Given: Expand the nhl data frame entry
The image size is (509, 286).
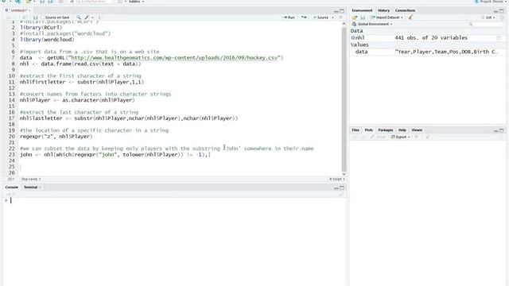Looking at the screenshot, I should point(353,38).
